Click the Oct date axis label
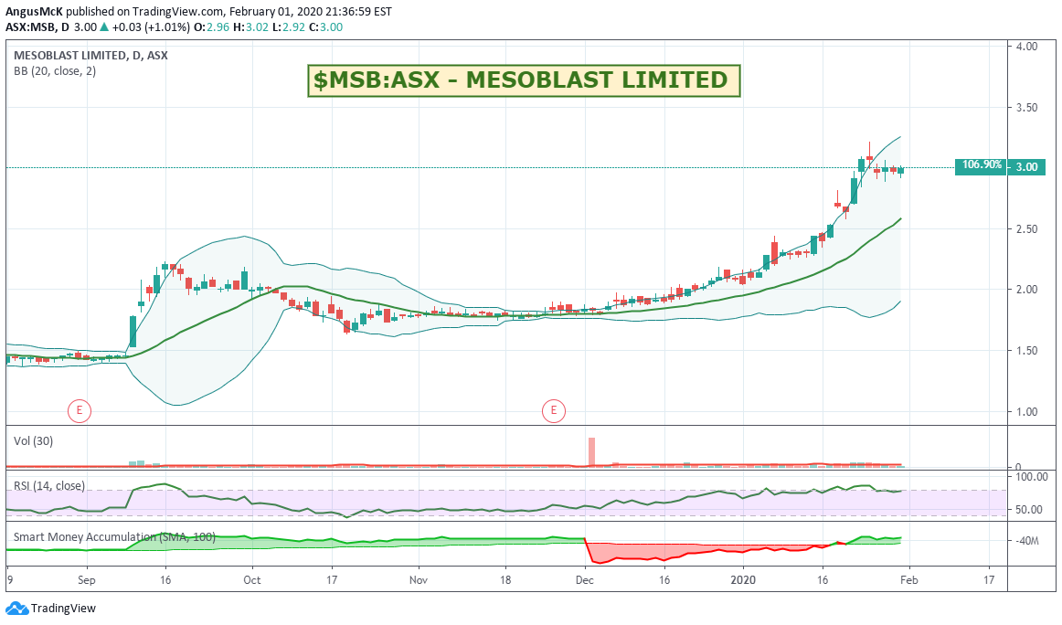This screenshot has width=1062, height=625. [x=252, y=579]
